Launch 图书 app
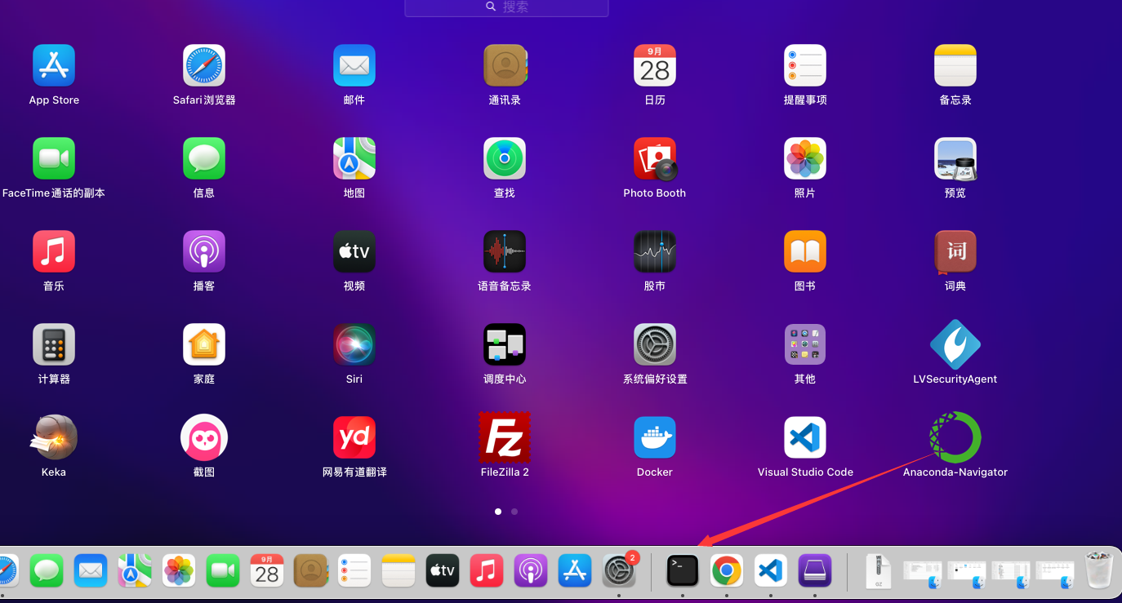 (x=805, y=251)
